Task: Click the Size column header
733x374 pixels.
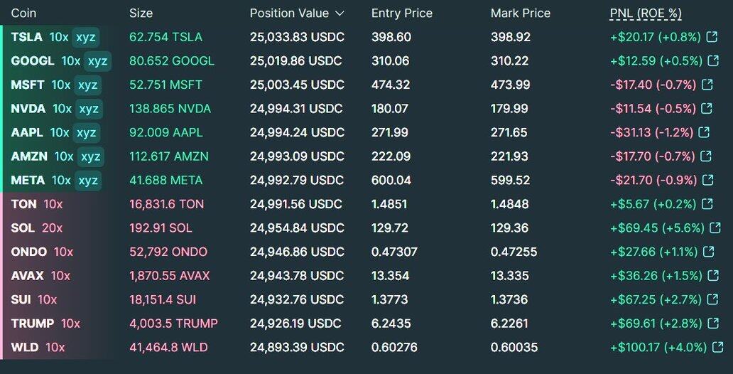Action: point(141,14)
